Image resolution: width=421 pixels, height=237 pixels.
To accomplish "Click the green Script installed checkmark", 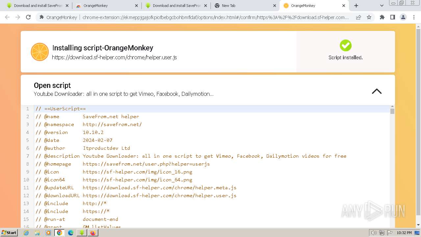I will [346, 45].
